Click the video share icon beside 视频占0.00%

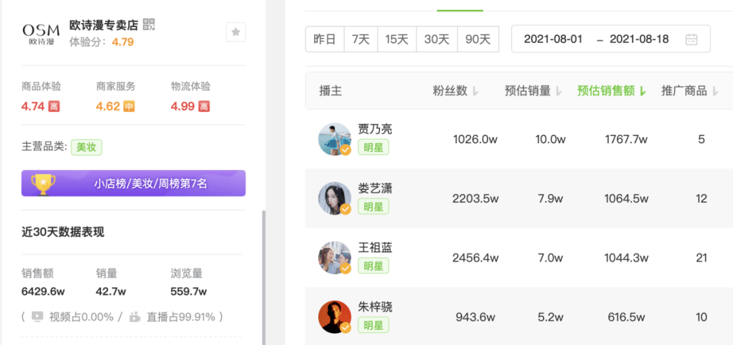click(x=37, y=317)
